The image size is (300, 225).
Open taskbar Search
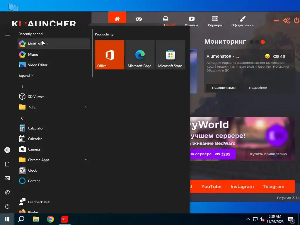(21, 219)
